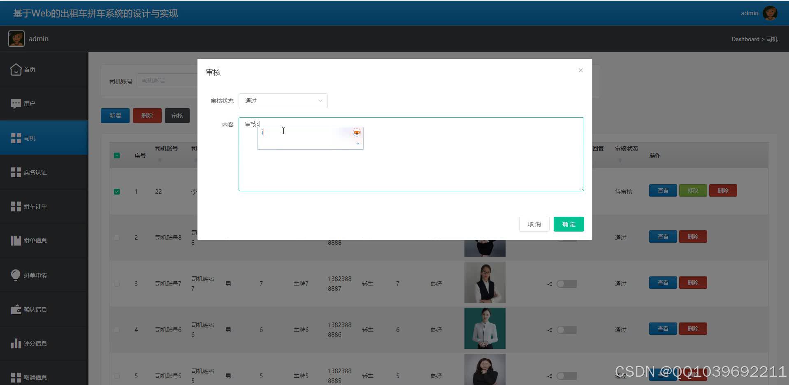Click 查看 in row 1

coord(663,190)
